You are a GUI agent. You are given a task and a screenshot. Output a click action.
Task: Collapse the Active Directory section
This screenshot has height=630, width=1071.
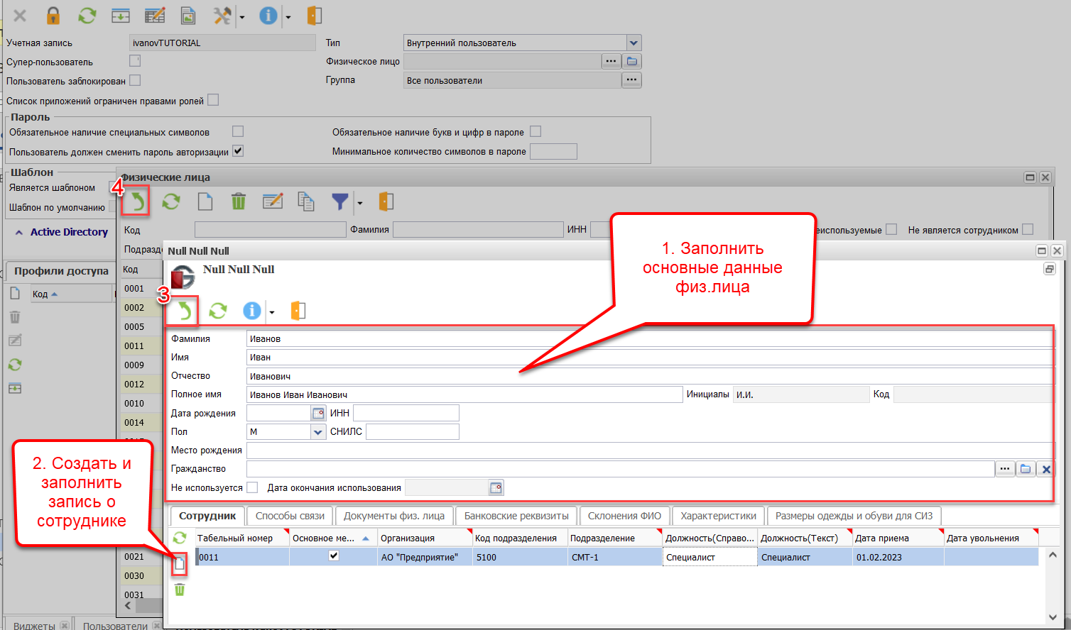(19, 232)
